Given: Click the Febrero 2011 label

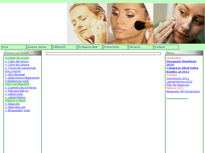Looking at the screenshot, I should (x=175, y=88).
